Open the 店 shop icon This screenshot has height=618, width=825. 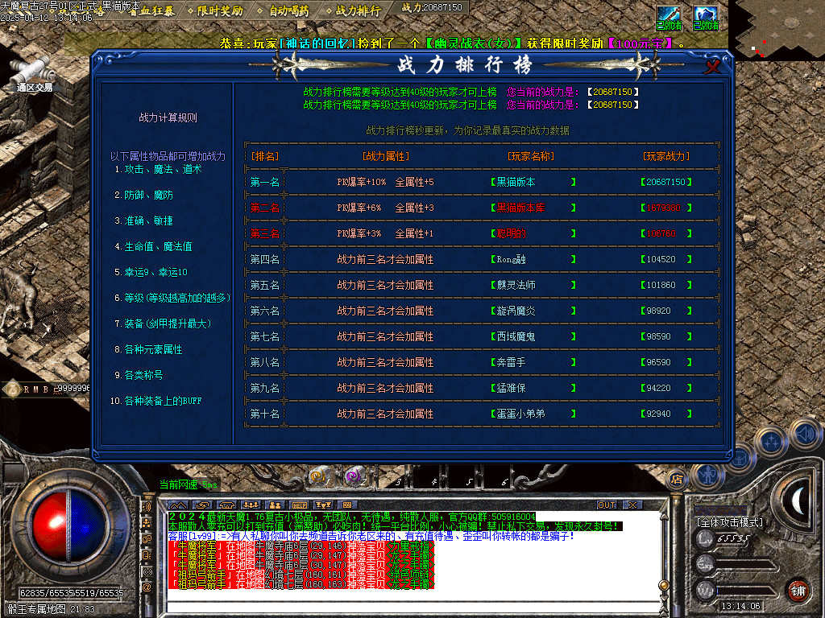pos(678,480)
